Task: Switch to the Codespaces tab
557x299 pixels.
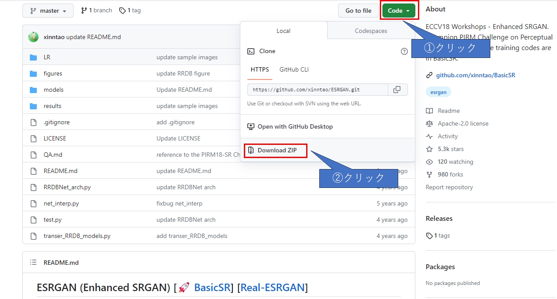Action: [x=371, y=31]
